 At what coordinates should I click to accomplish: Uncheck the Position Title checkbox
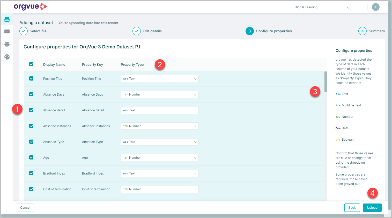point(31,78)
